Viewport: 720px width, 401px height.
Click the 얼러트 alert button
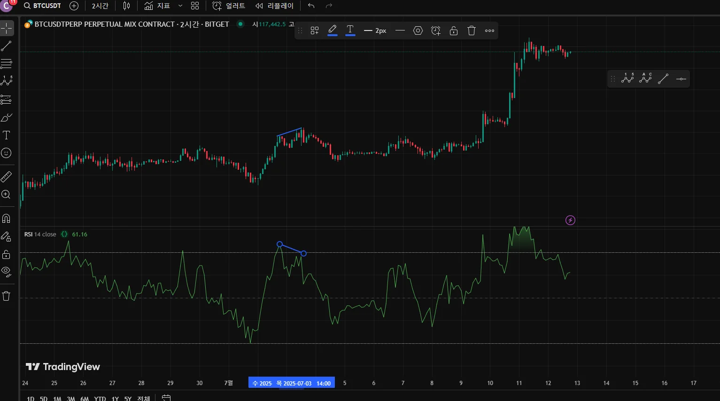coord(229,6)
